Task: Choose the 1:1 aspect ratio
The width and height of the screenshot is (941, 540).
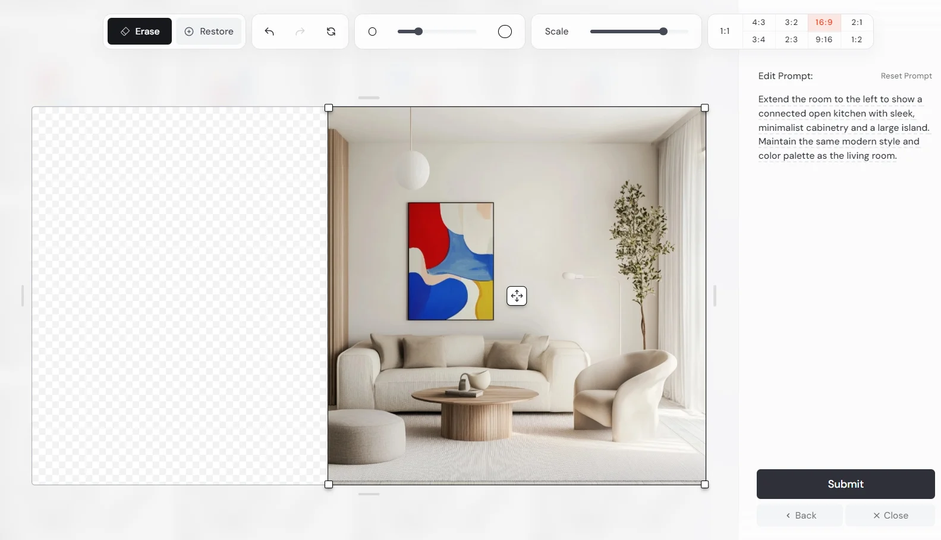Action: 725,31
